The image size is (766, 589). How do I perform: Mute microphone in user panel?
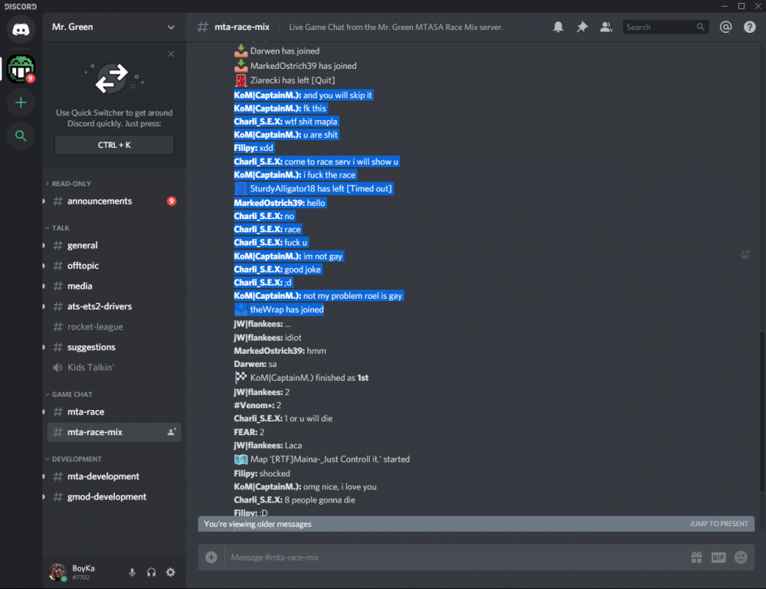point(132,572)
